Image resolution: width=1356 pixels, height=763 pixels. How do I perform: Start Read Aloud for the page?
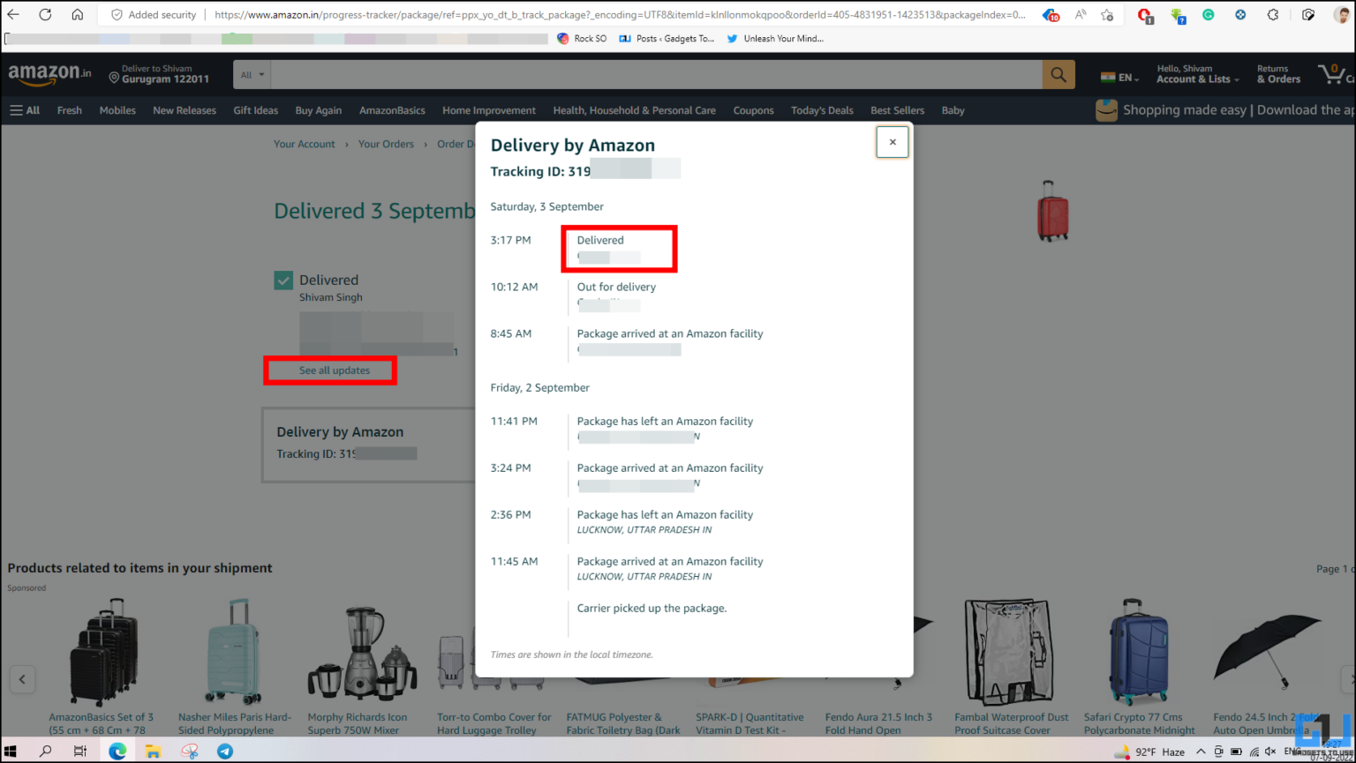click(1081, 15)
